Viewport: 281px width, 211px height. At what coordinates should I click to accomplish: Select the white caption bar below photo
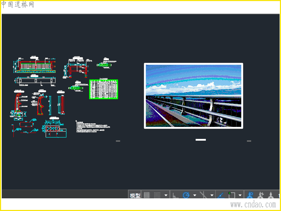tap(201, 140)
